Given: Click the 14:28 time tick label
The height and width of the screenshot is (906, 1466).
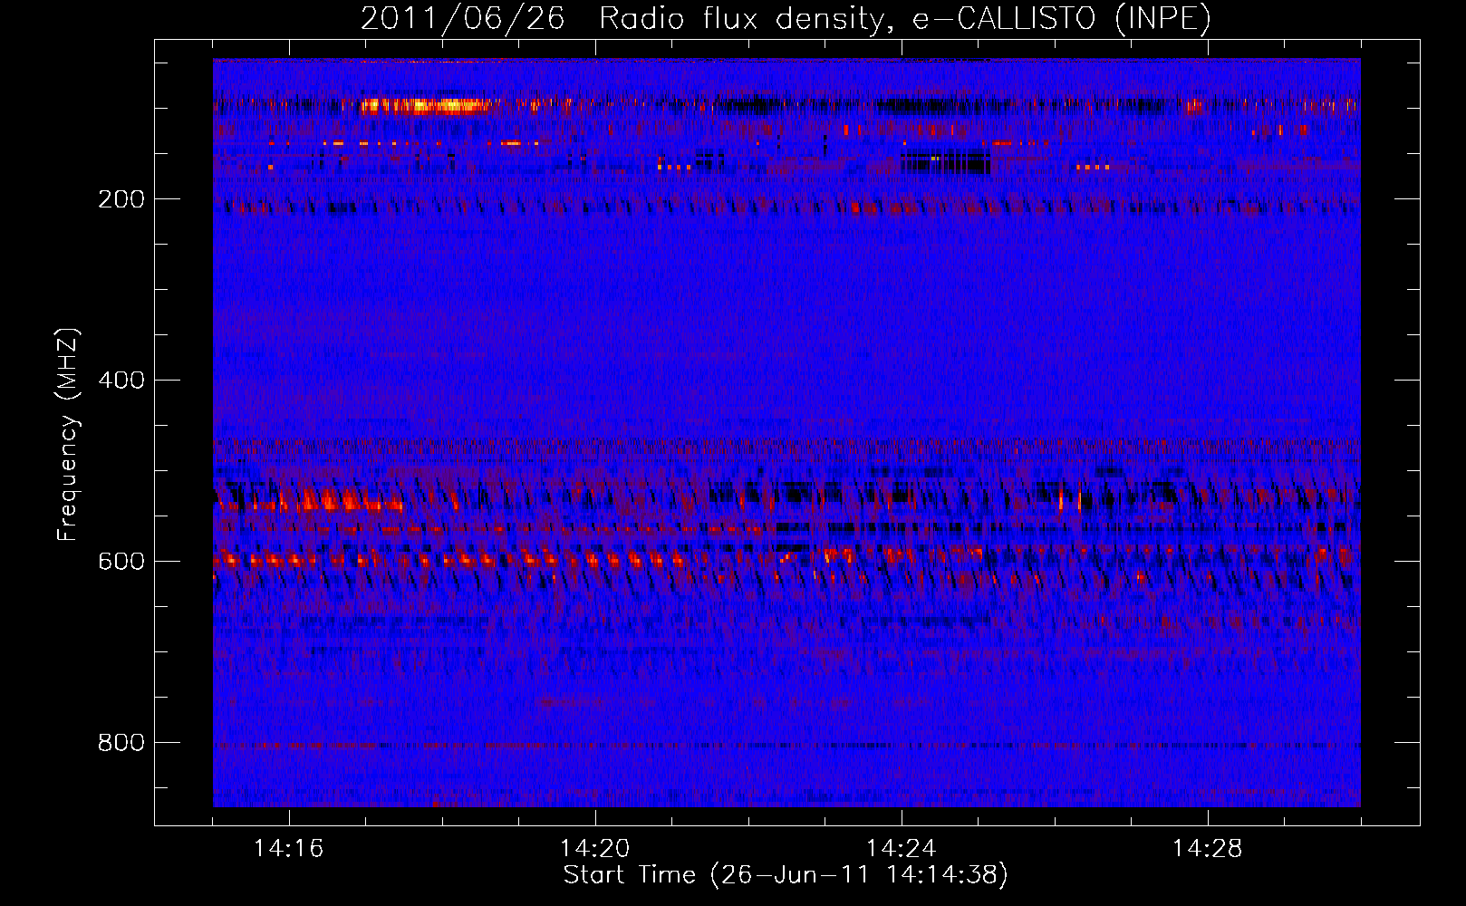Looking at the screenshot, I should [x=1207, y=849].
